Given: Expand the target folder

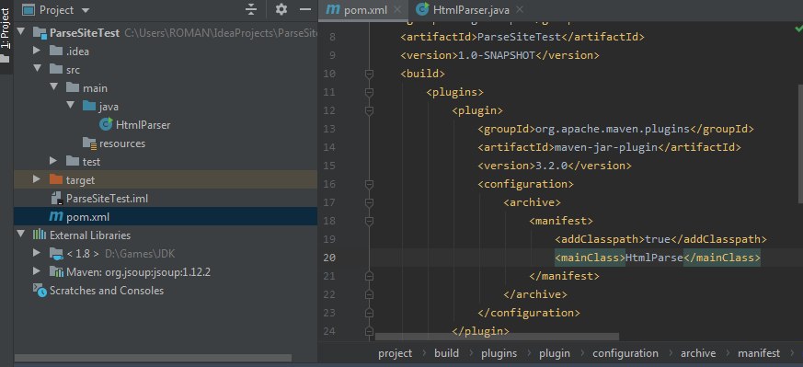Looking at the screenshot, I should [x=37, y=179].
